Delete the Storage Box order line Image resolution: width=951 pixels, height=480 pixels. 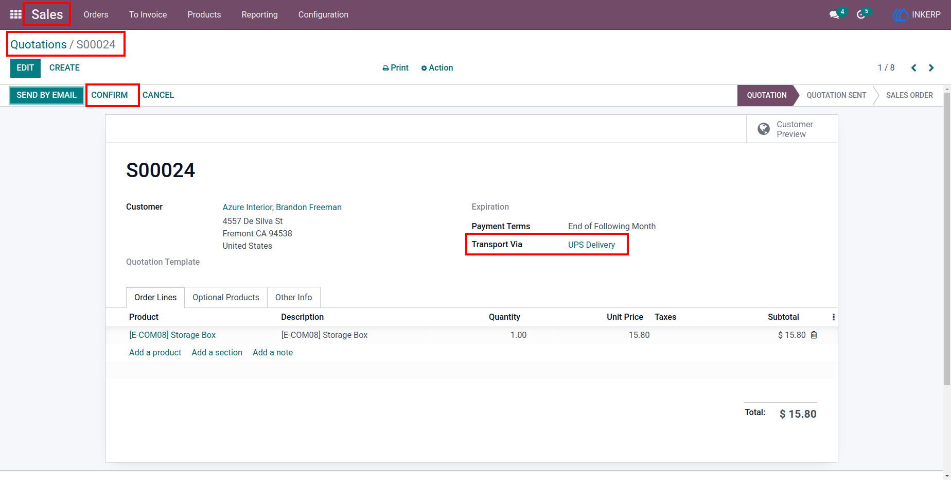coord(814,335)
